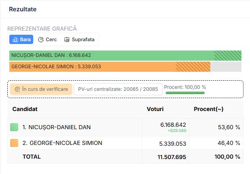Screen dimensions: 250x174
Task: Click the Procent(~) column header
Action: (x=209, y=109)
